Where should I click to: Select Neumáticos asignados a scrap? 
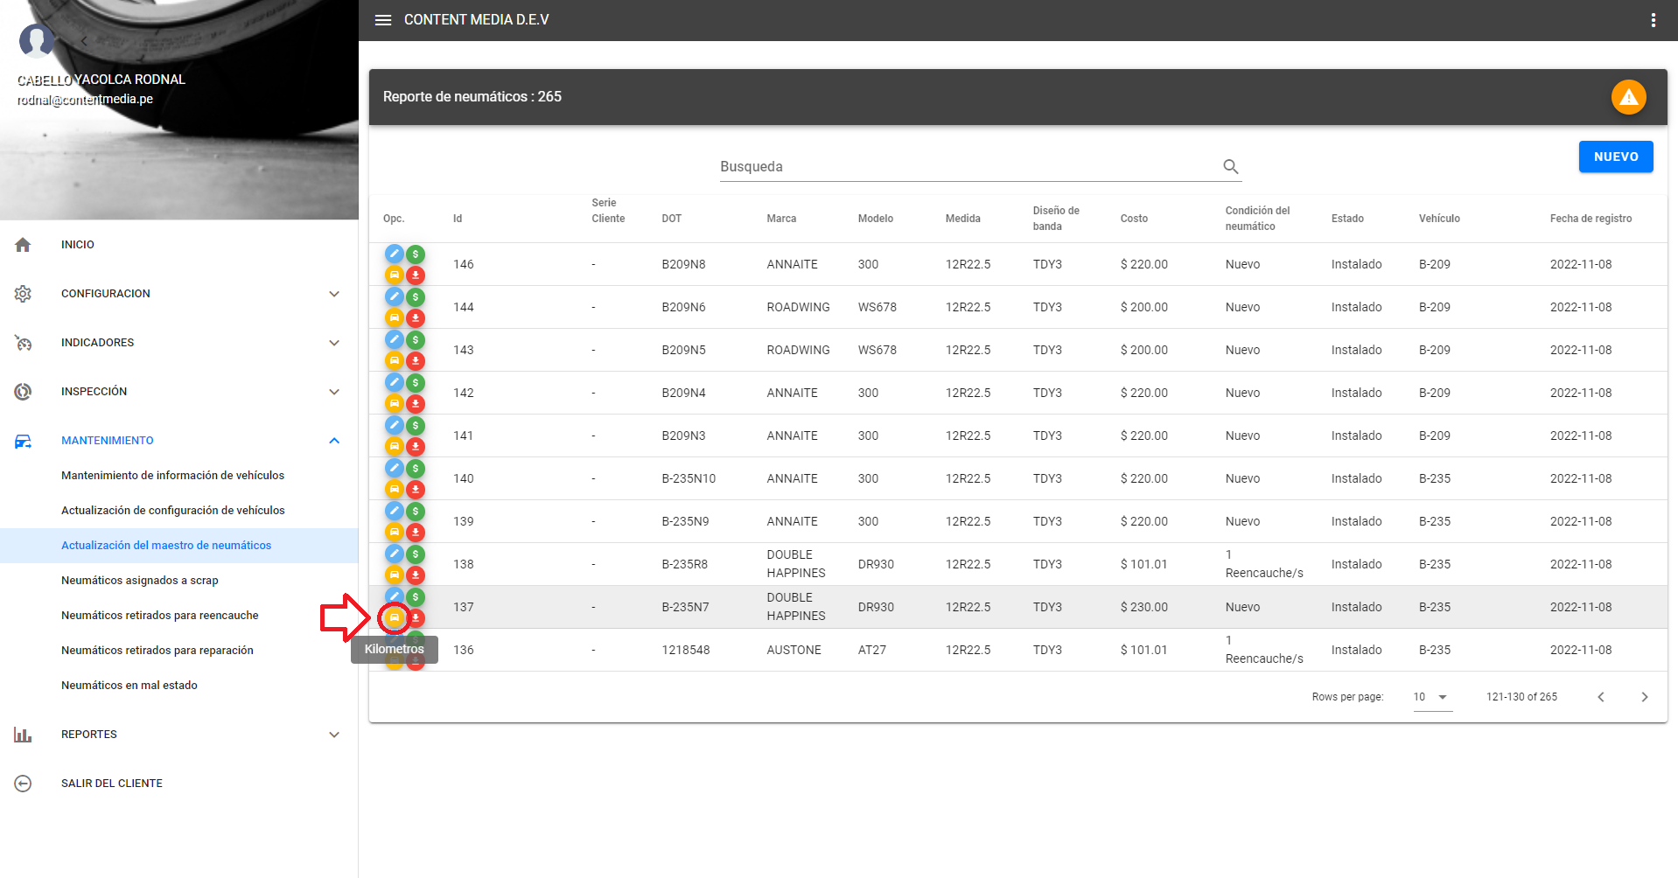pyautogui.click(x=140, y=581)
